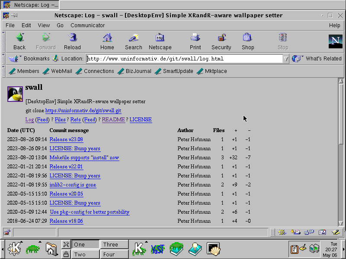Open the LICENSE link
This screenshot has width=346, height=259.
click(141, 120)
